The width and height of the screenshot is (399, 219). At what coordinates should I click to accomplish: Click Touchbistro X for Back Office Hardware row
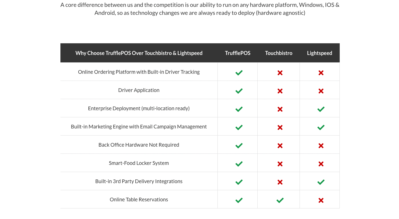[280, 146]
